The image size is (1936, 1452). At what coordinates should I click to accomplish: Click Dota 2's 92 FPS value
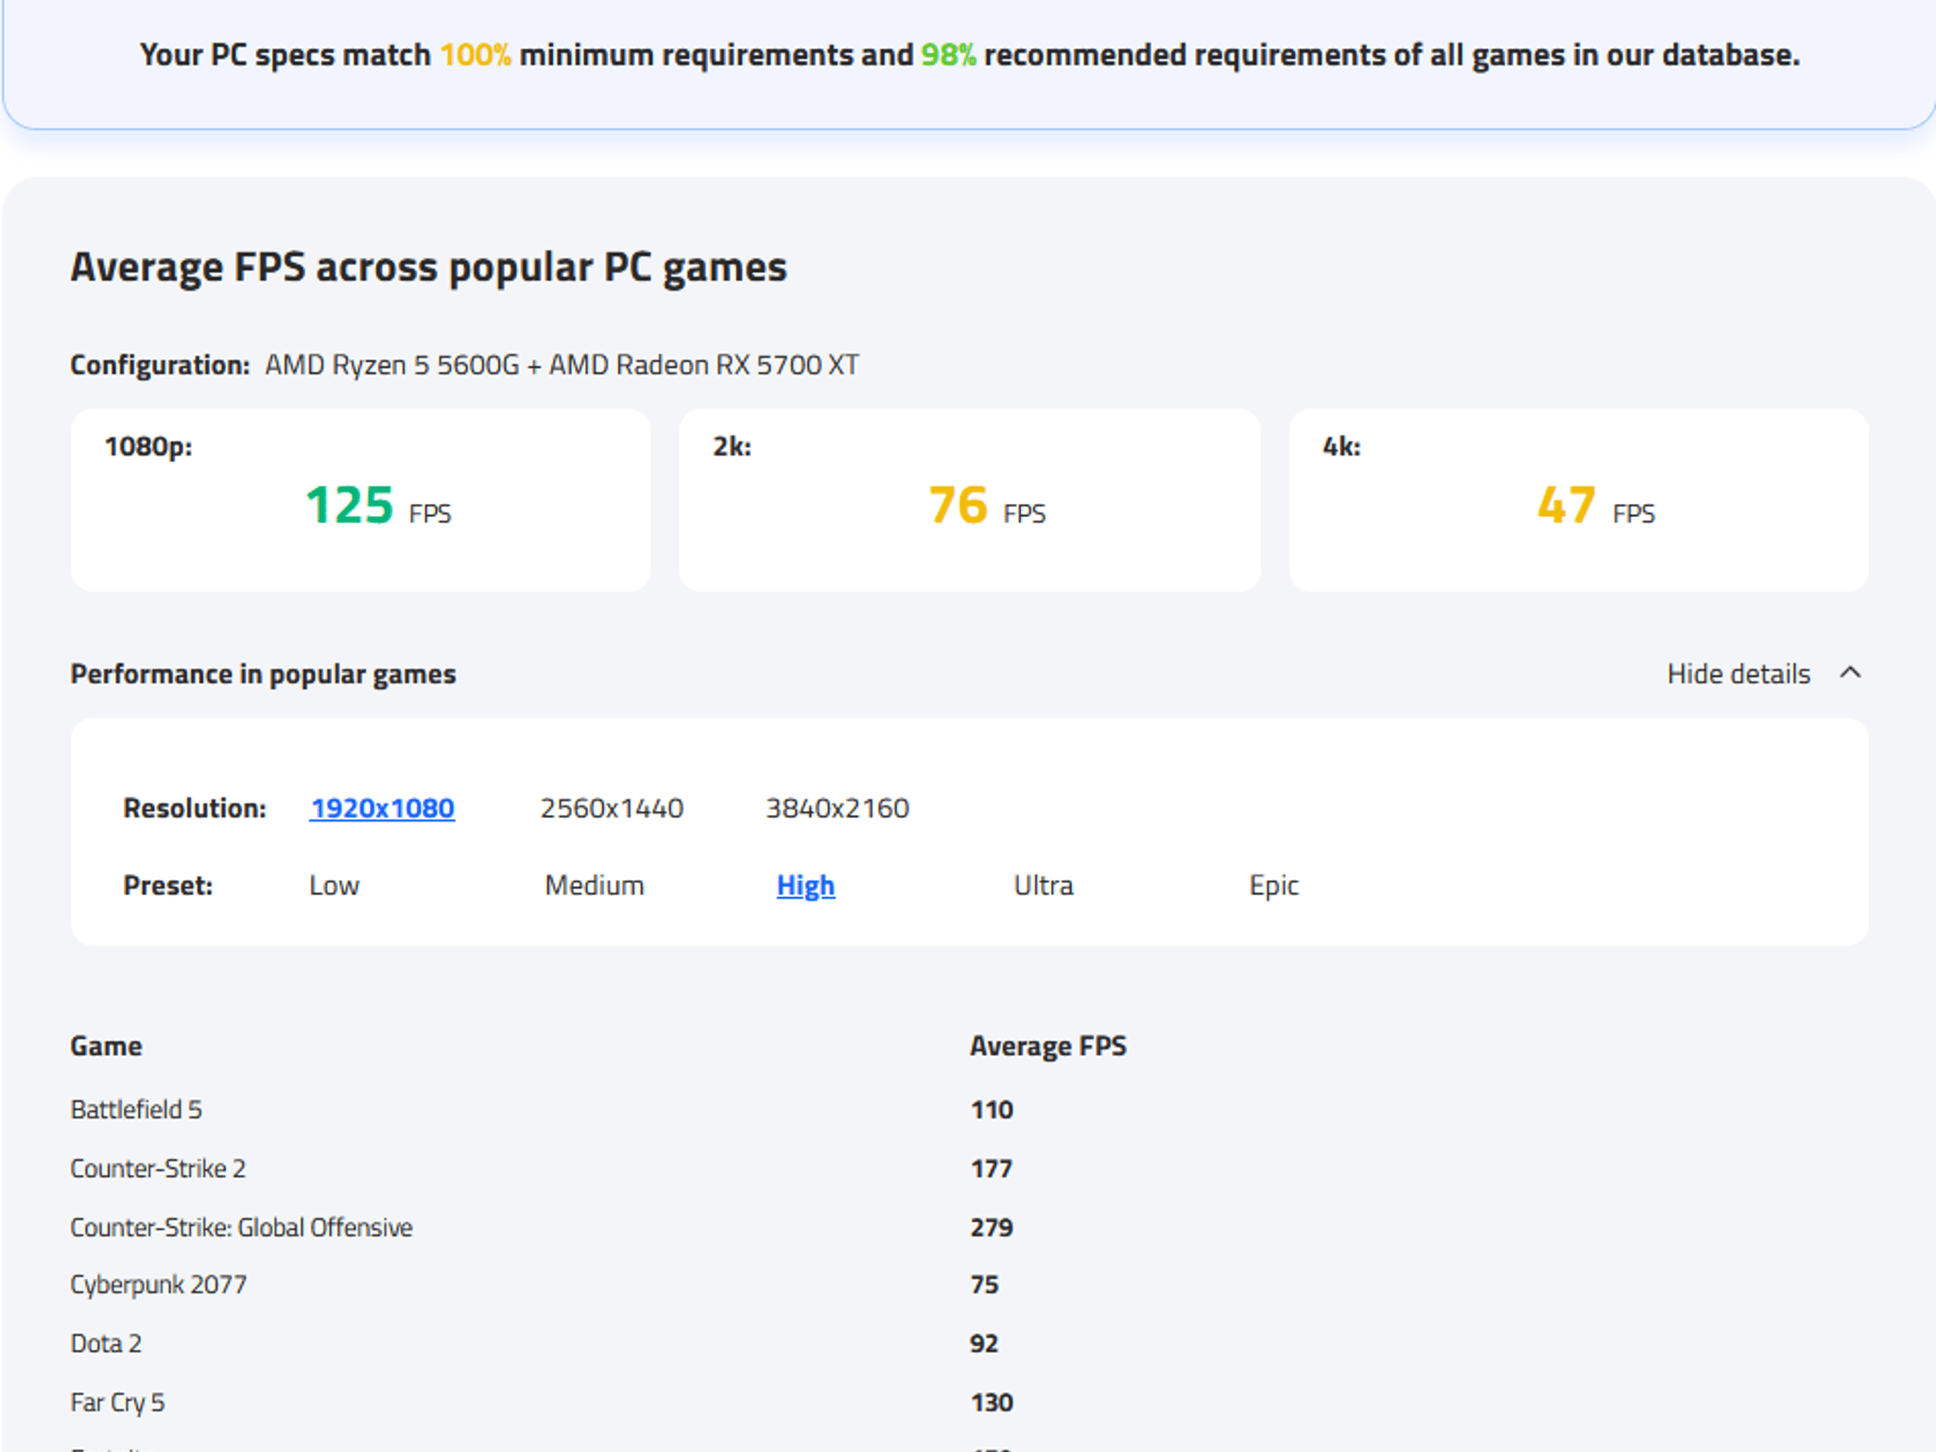tap(984, 1344)
